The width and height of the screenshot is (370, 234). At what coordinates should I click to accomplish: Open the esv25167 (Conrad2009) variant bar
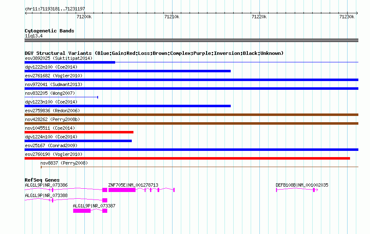(191, 150)
